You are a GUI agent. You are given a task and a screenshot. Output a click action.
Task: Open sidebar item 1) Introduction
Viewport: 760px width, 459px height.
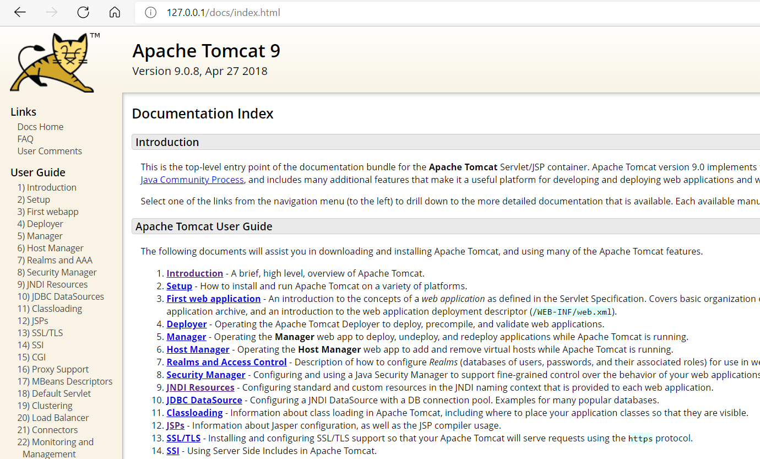47,187
